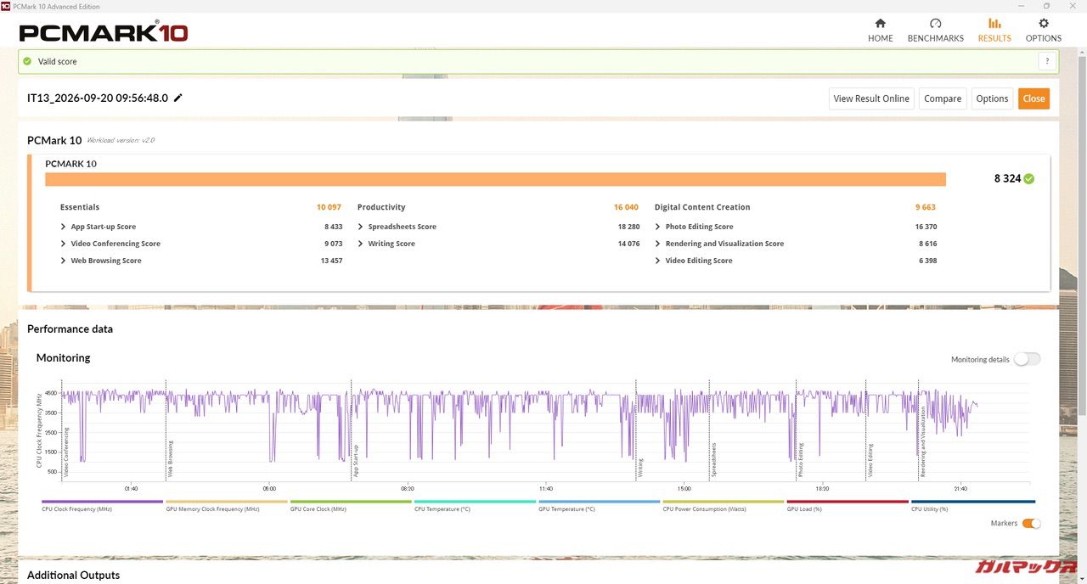Viewport: 1087px width, 584px height.
Task: Click the Options gear icon
Action: pyautogui.click(x=1044, y=23)
